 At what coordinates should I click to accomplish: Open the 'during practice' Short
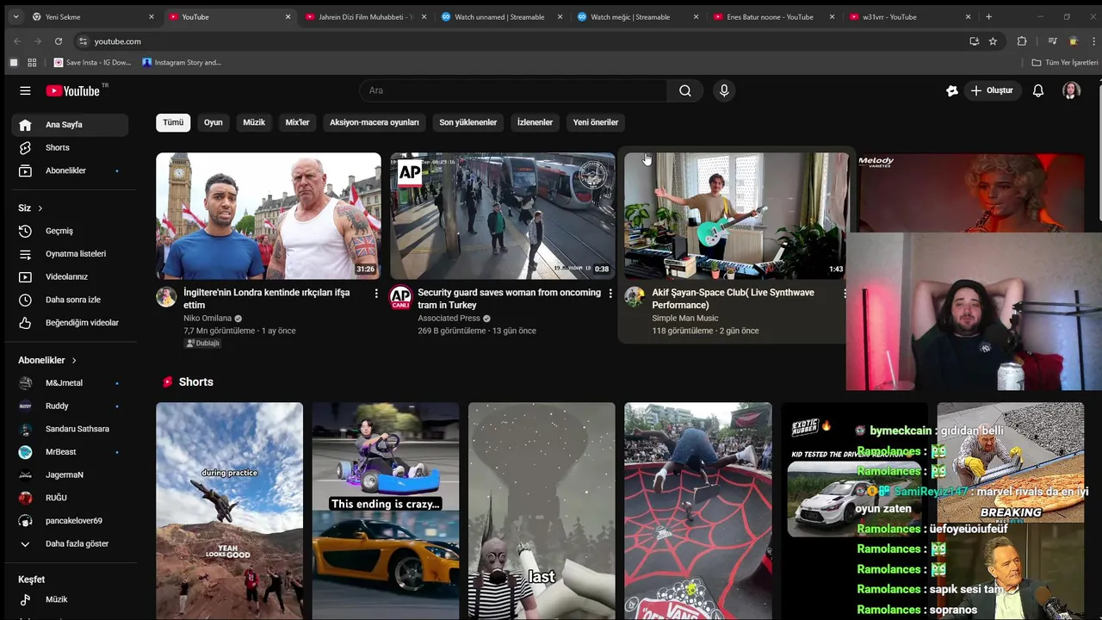(x=229, y=512)
